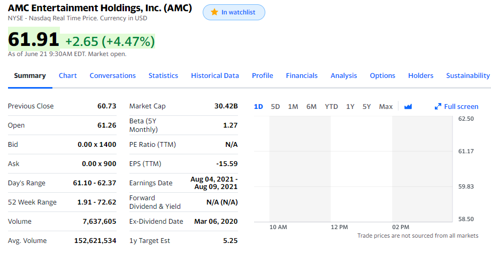Click the Ask value 0.00 x 900

point(99,164)
